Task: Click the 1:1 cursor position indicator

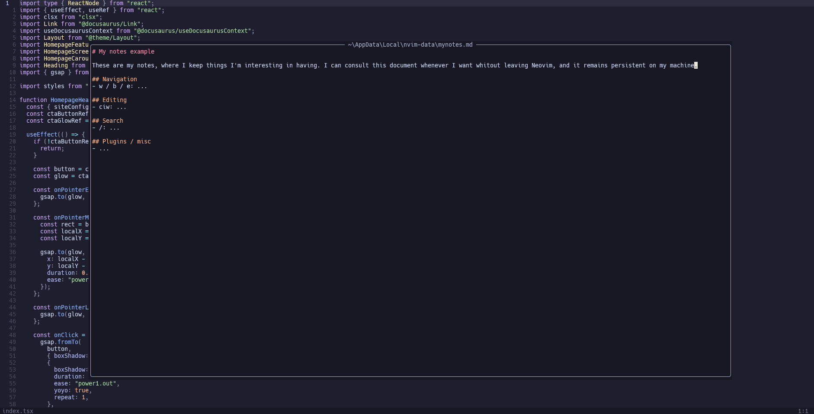Action: click(x=803, y=411)
